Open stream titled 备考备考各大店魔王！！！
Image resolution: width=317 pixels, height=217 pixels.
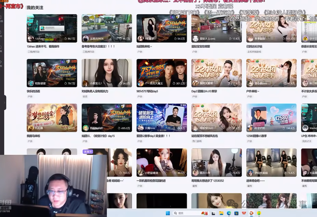click(98, 46)
